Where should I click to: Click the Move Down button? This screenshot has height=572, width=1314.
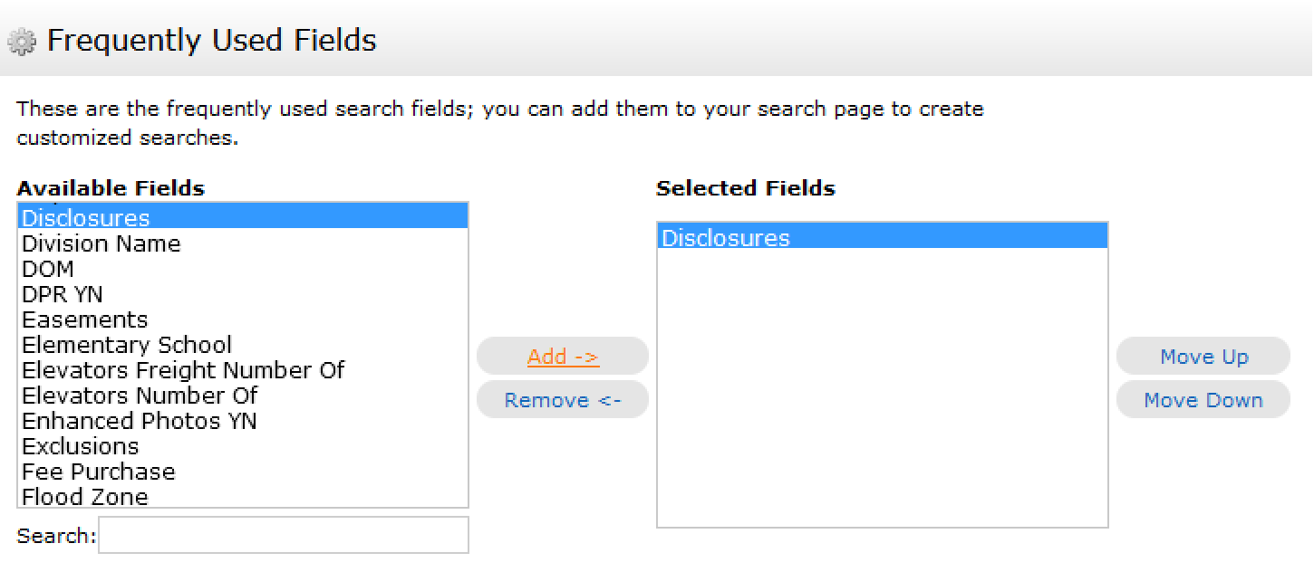[x=1203, y=400]
